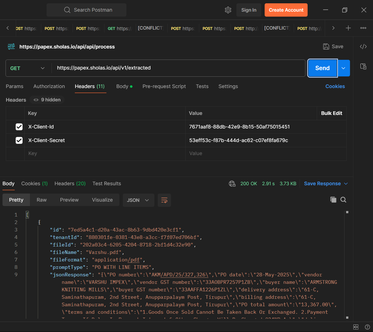This screenshot has width=373, height=332.
Task: Click the Send button
Action: pyautogui.click(x=323, y=68)
